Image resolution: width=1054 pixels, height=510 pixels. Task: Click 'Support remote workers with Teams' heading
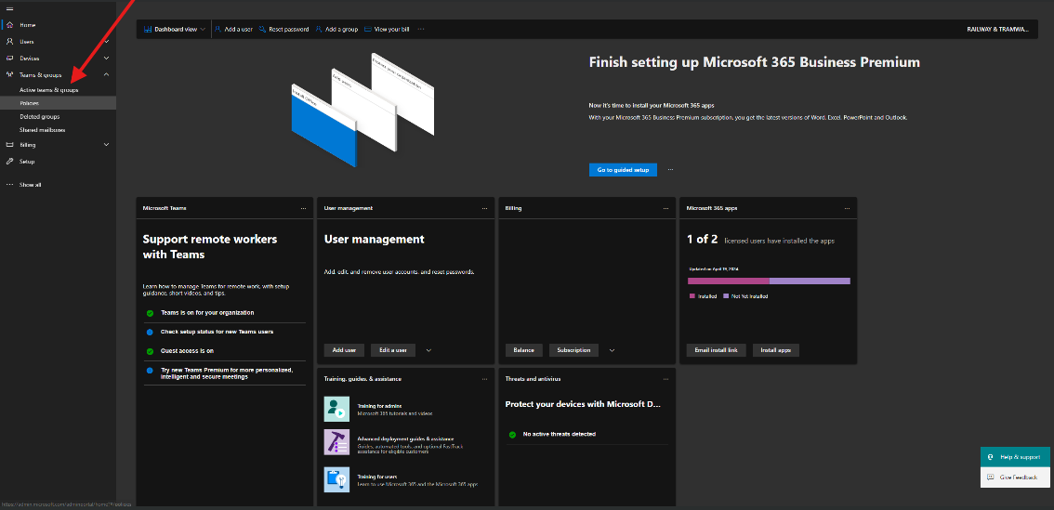click(x=210, y=246)
